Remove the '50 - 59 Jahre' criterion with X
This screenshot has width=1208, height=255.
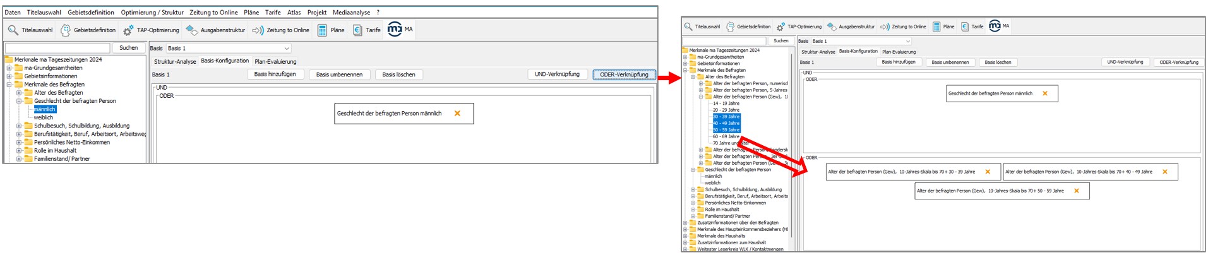click(x=1077, y=191)
